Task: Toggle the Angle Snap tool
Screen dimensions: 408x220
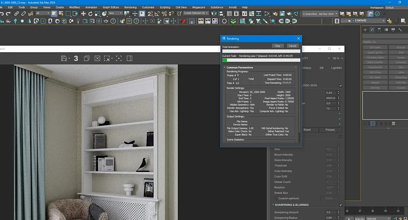Action: point(157,14)
